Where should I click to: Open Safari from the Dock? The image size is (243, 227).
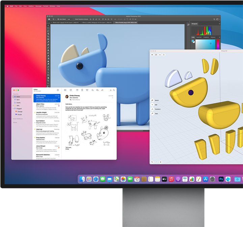coord(96,179)
